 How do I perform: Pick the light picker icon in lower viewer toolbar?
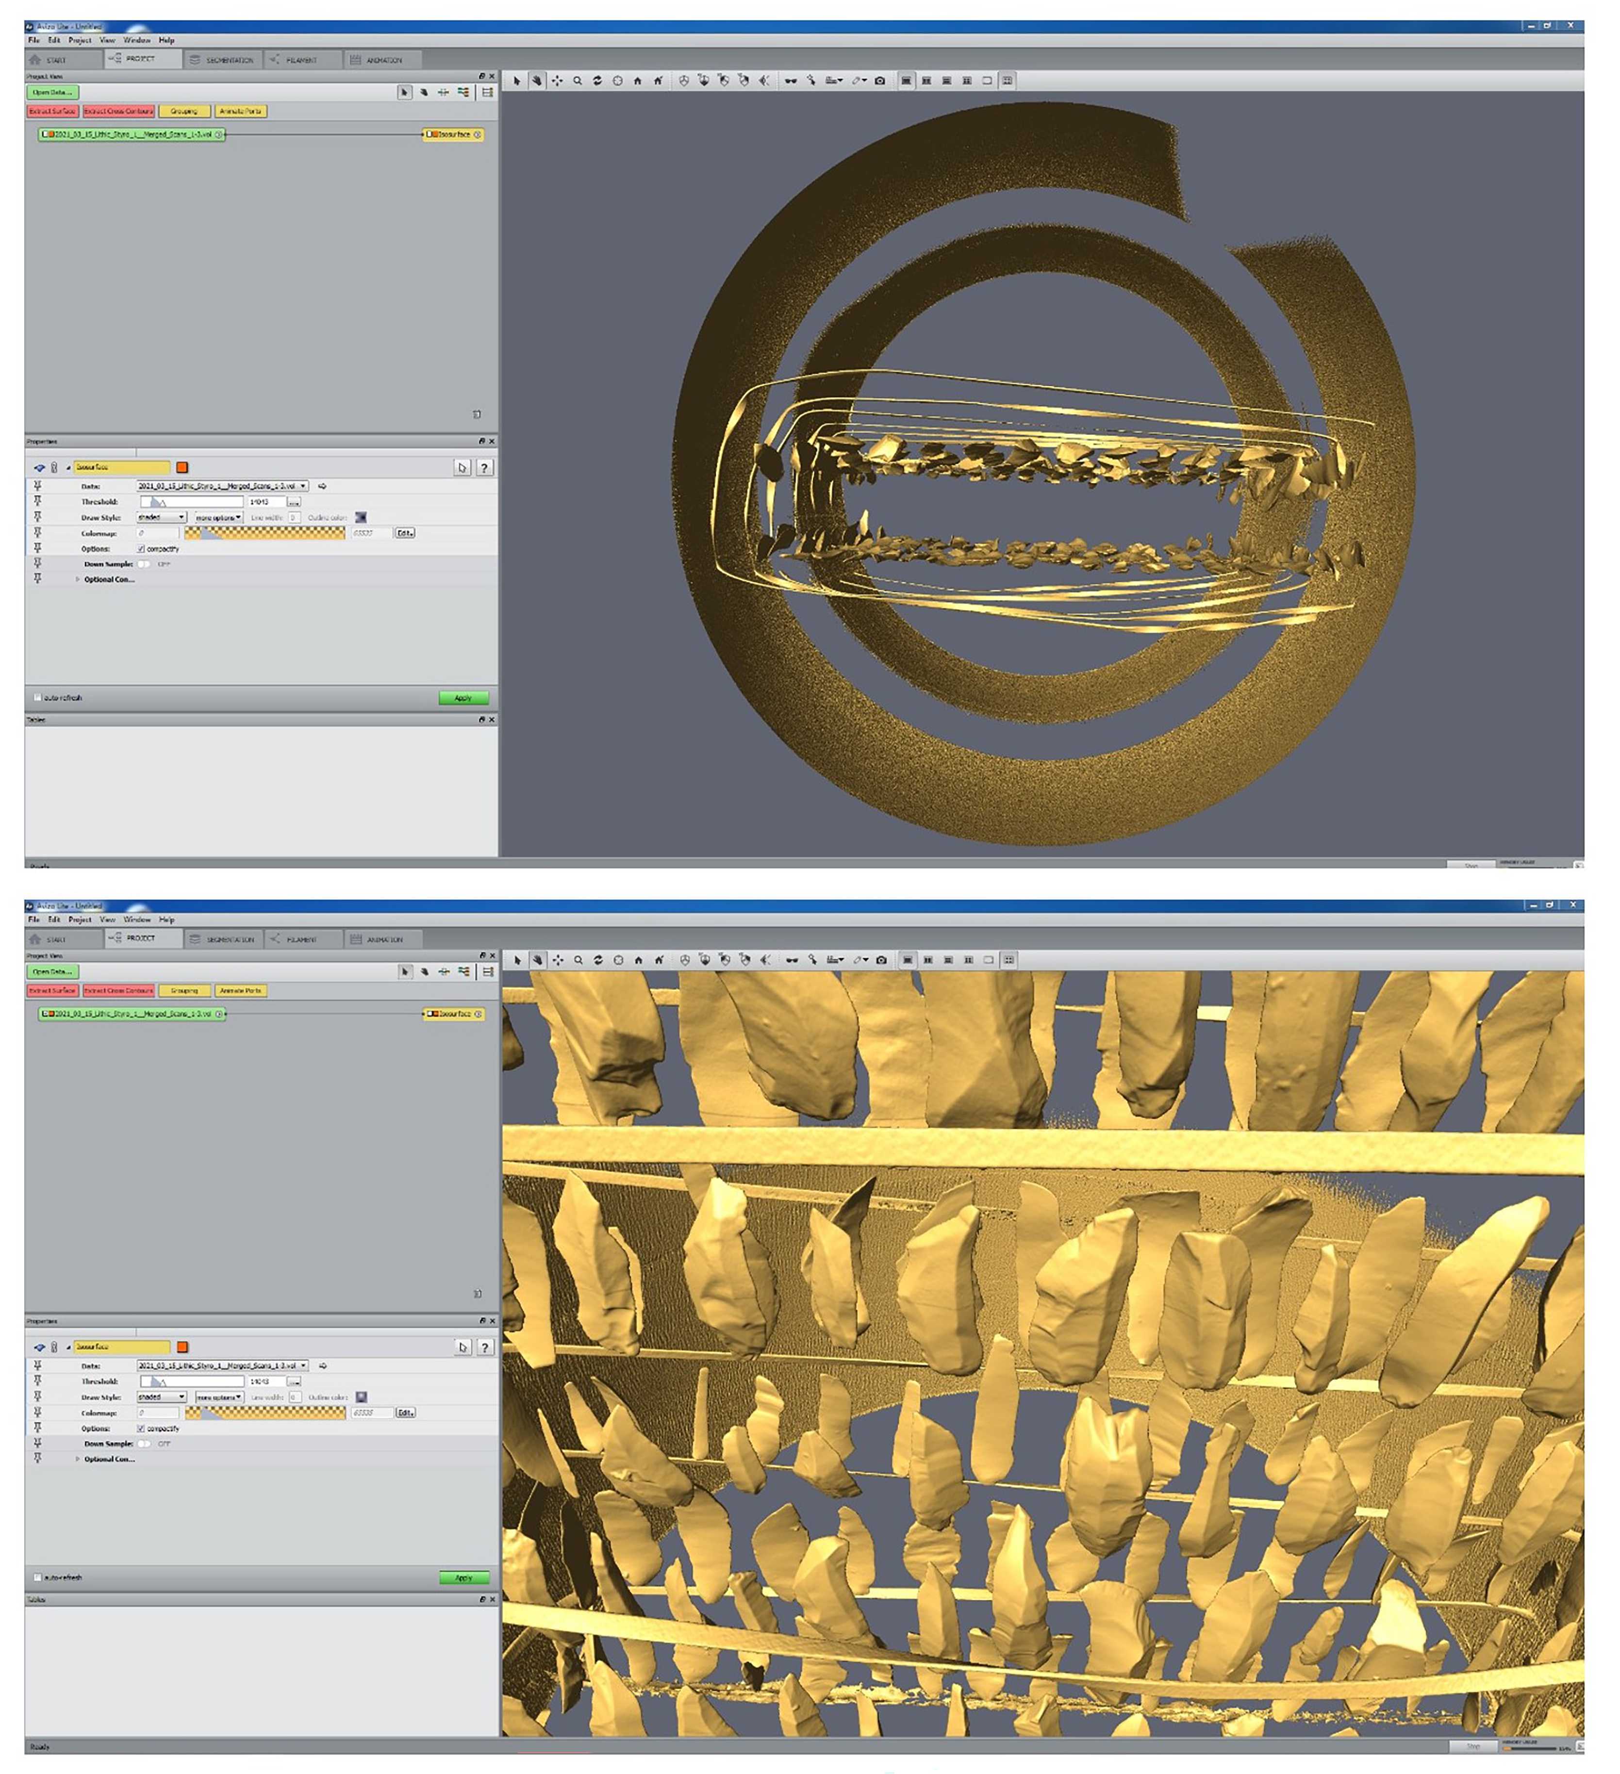click(x=812, y=960)
